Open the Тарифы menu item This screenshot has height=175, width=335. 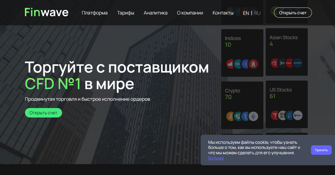[126, 13]
